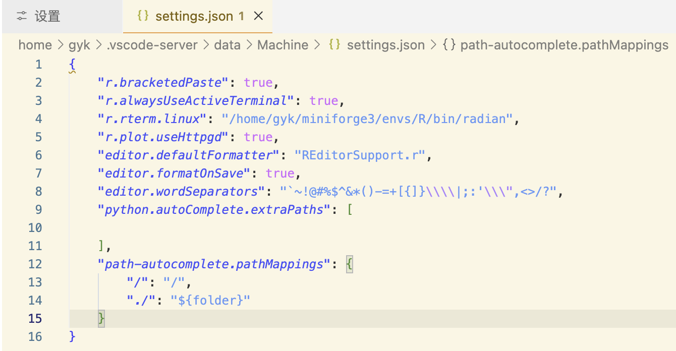This screenshot has height=351, width=676.
Task: Click line number 16 in gutter
Action: point(35,337)
